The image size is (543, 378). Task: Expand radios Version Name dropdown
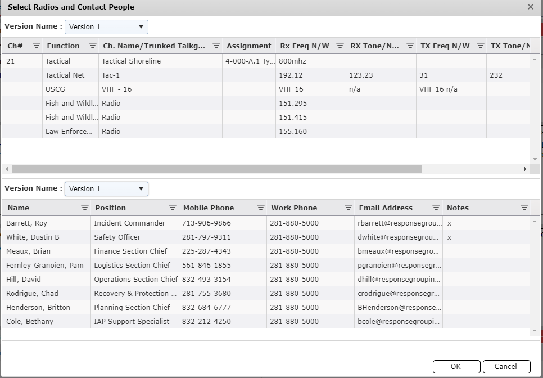click(106, 27)
